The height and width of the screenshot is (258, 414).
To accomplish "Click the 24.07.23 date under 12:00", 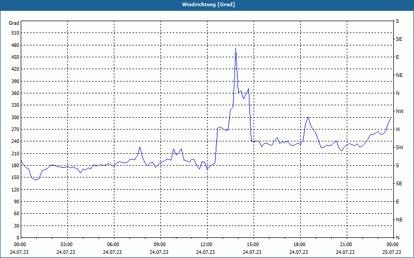I will click(205, 252).
